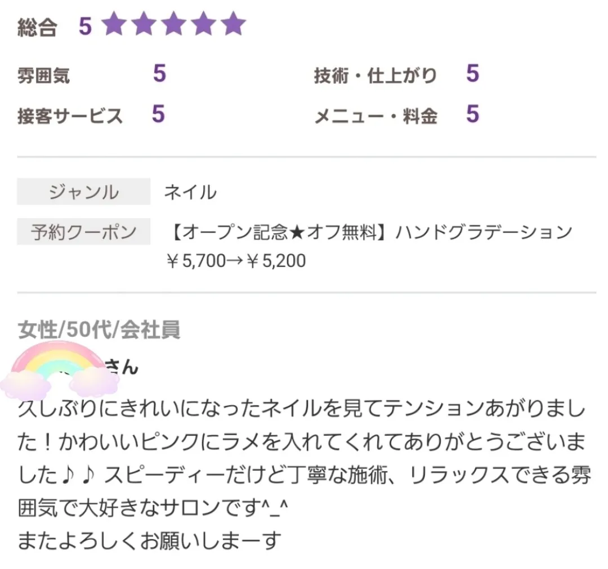Click the 女性/50代/会社員 reviewer info
Screen dimensions: 608x569
(x=99, y=330)
